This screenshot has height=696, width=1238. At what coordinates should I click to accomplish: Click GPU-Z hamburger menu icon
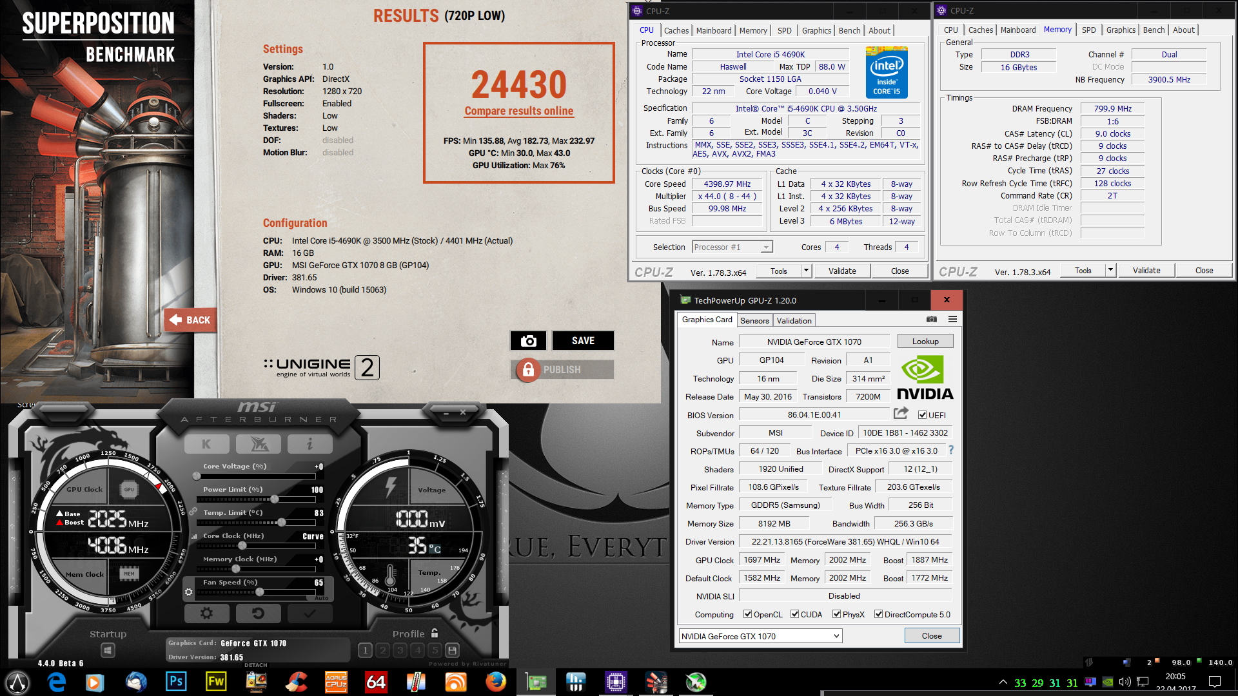pos(952,320)
